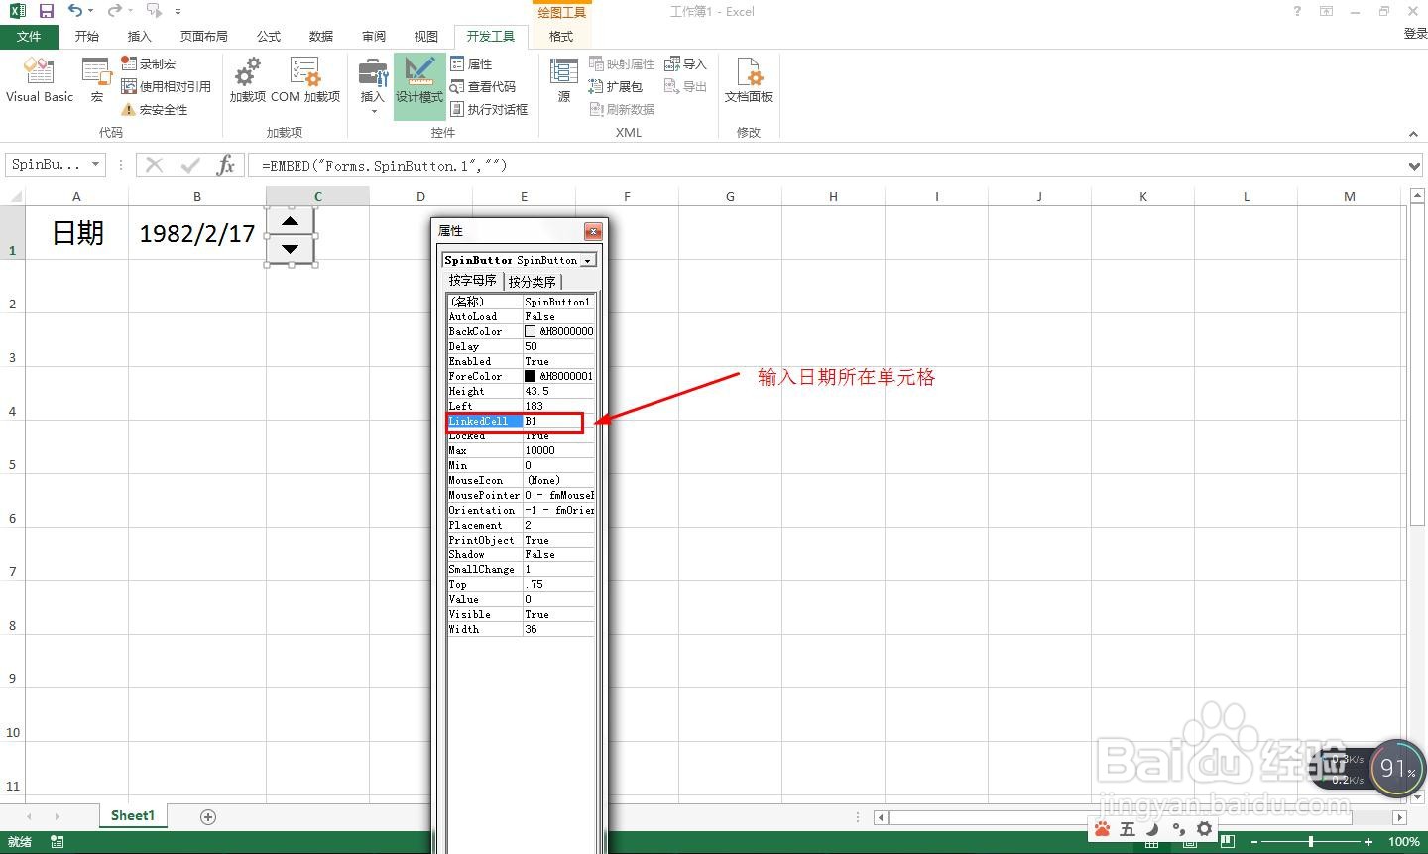Image resolution: width=1428 pixels, height=854 pixels.
Task: Click the 登录 sign-in link
Action: coord(1416,33)
